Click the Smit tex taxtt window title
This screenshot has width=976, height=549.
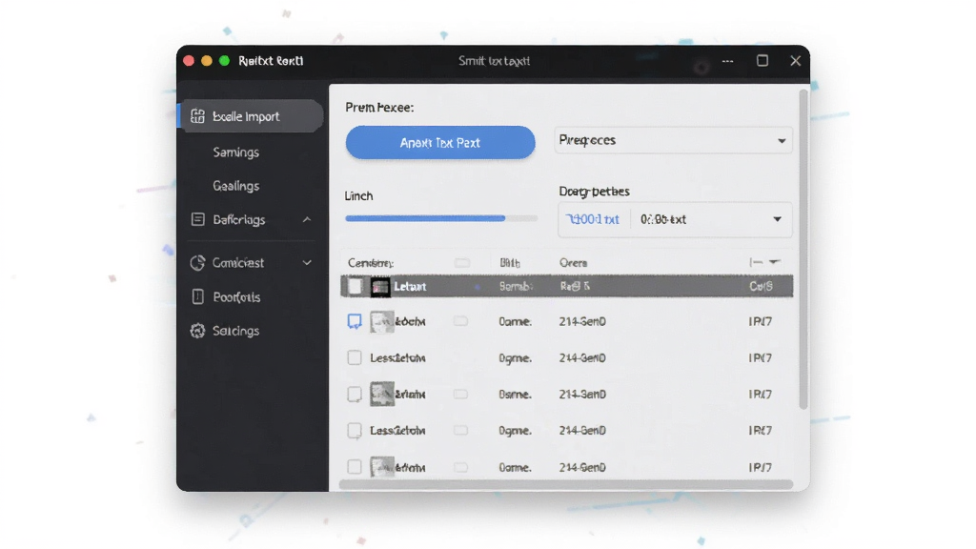point(495,61)
